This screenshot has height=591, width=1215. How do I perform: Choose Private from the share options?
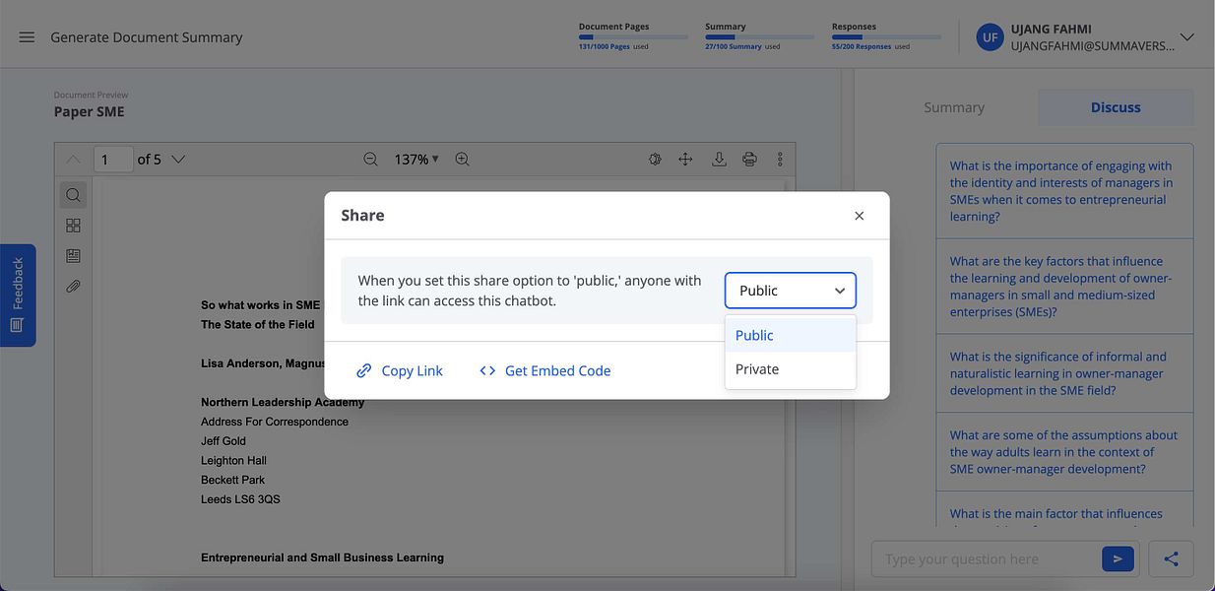click(x=791, y=369)
